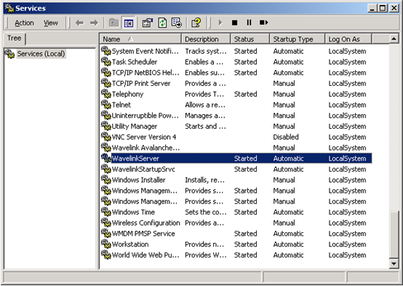
Task: Click the scrollbar up arrow
Action: [x=394, y=39]
